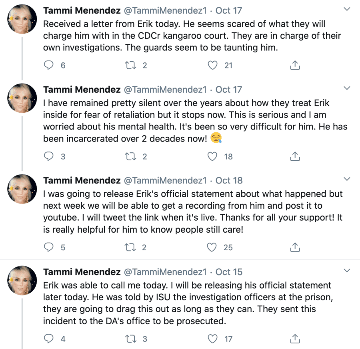This screenshot has height=349, width=360.
Task: Click the avatar on the Oct 18 tweet
Action: pos(22,189)
